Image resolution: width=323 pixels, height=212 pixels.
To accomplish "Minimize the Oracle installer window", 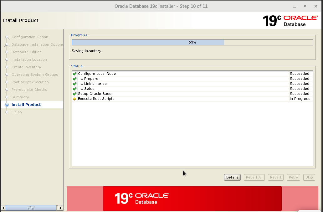I will pyautogui.click(x=295, y=6).
